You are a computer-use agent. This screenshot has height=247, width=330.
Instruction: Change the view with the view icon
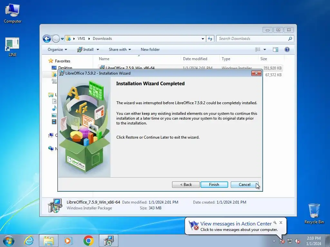tap(258, 50)
